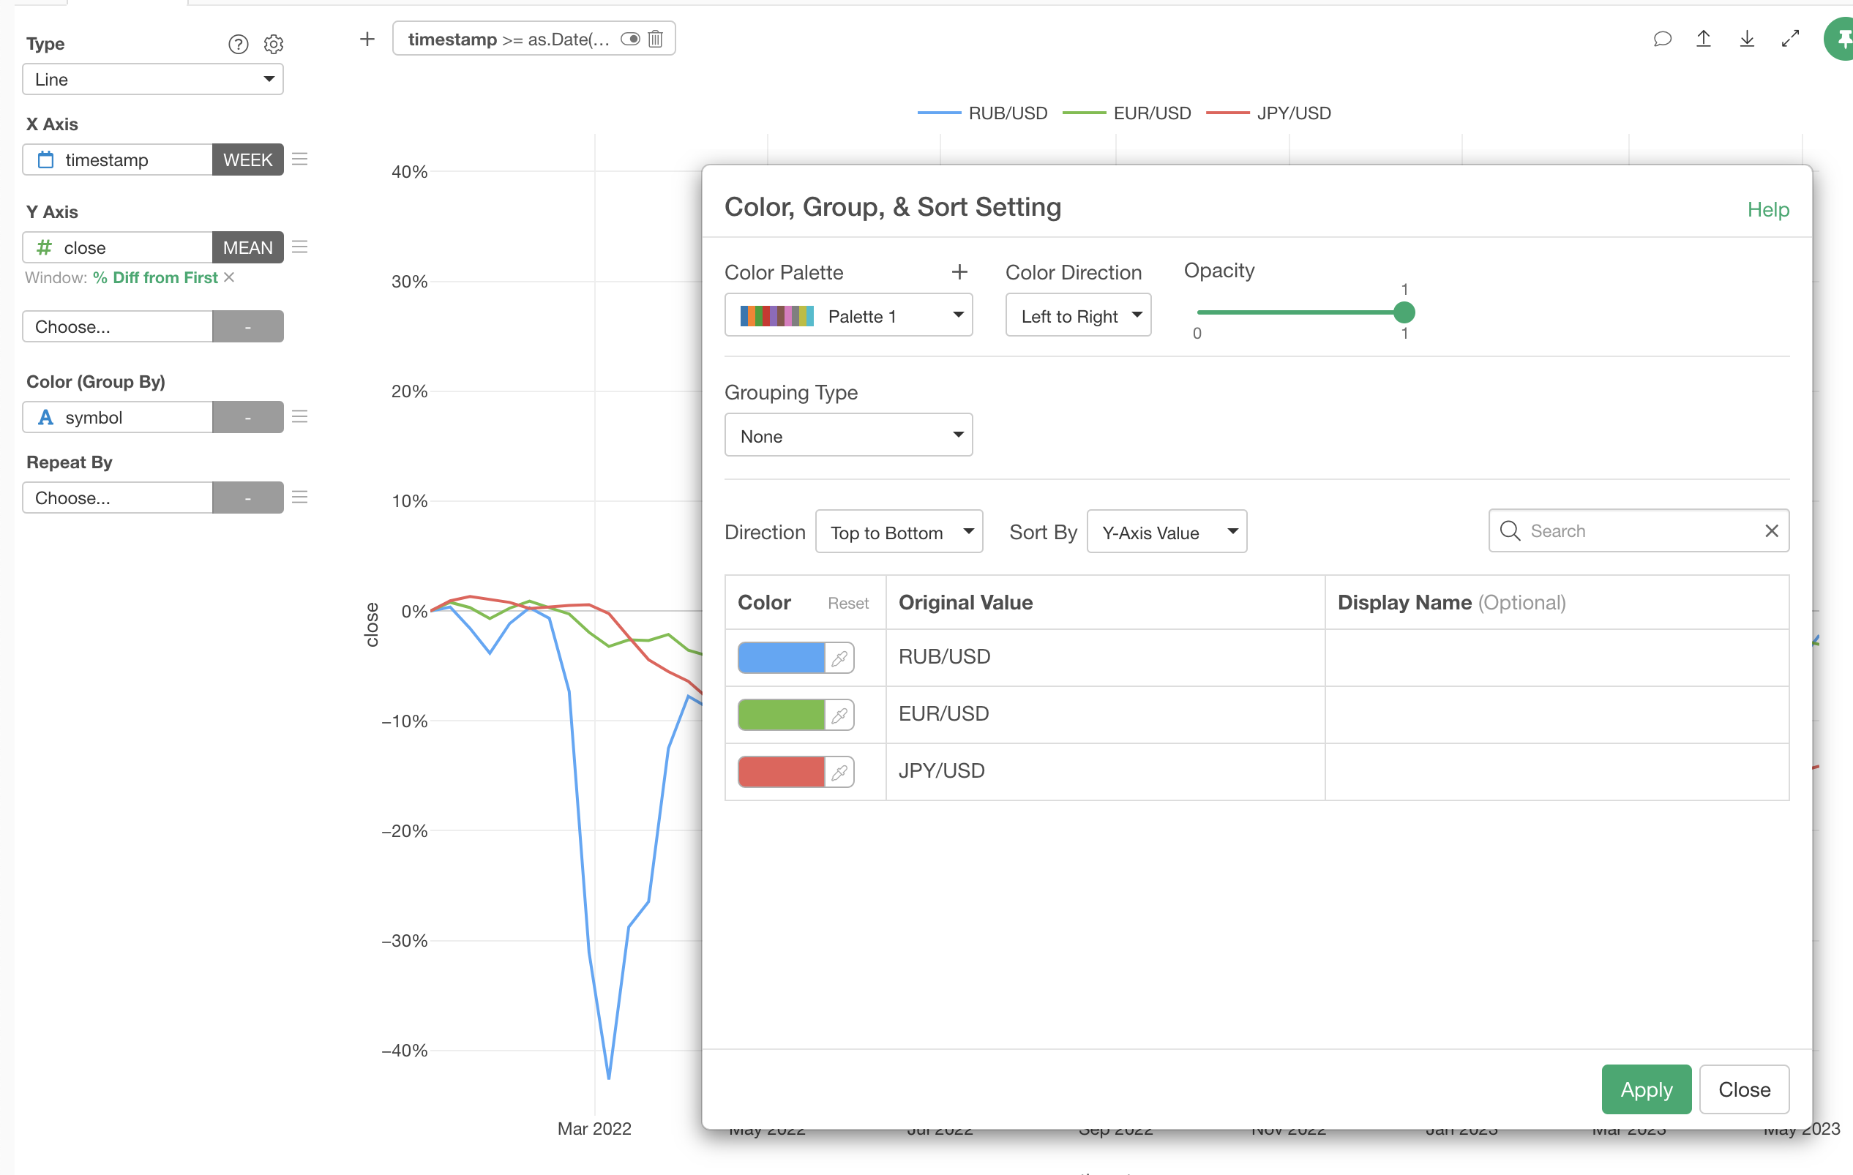
Task: Click the green pin button
Action: click(x=1840, y=39)
